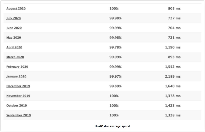Click the 99.89% uptime cell
Screen dimensions: 205x132
[115, 86]
